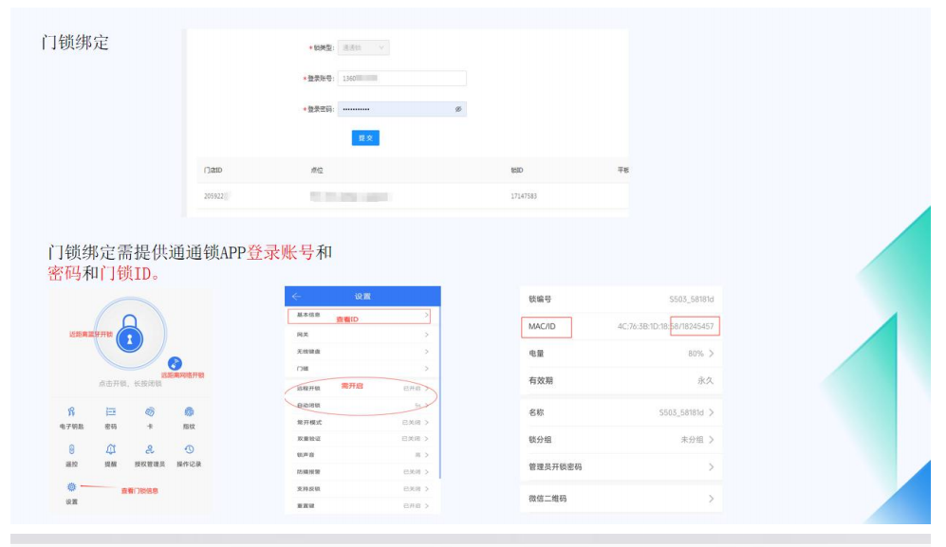Viewport: 946px width, 547px height.
Task: Tap the big blue padlock unlock icon
Action: (x=130, y=334)
